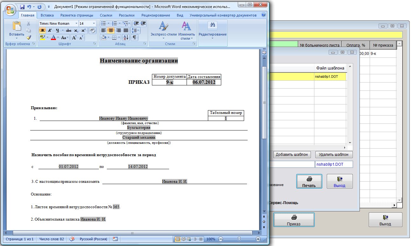Image resolution: width=411 pixels, height=246 pixels.
Task: Click the spelling check status icon
Action: (x=72, y=239)
